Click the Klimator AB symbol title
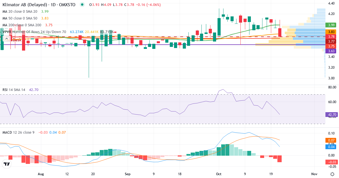Image resolution: width=339 pixels, height=178 pixels. tap(39, 5)
